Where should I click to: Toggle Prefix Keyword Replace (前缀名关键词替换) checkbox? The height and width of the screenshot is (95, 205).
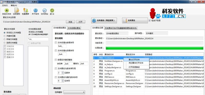pyautogui.click(x=56, y=60)
